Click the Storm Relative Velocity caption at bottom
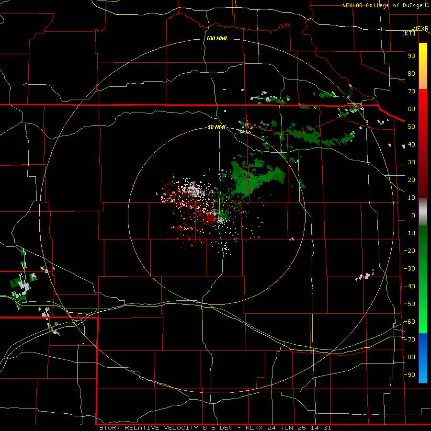The image size is (431, 431). pyautogui.click(x=215, y=428)
